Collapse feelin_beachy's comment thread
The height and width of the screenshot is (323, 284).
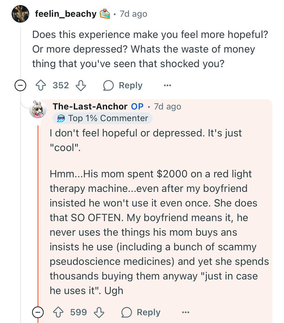coord(21,85)
